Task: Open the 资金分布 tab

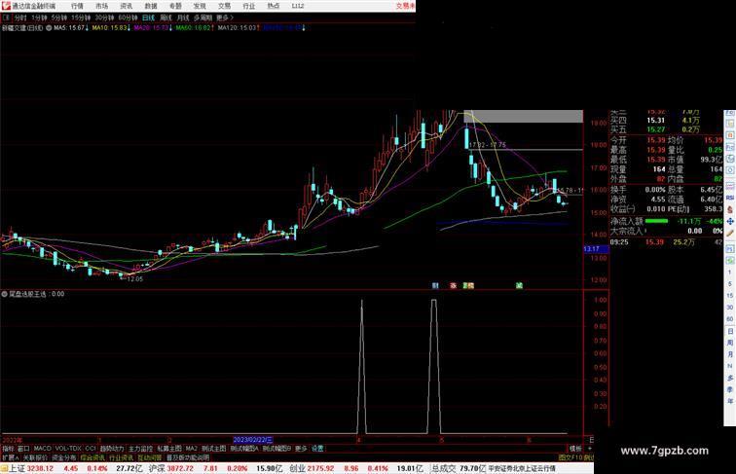Action: 64,457
